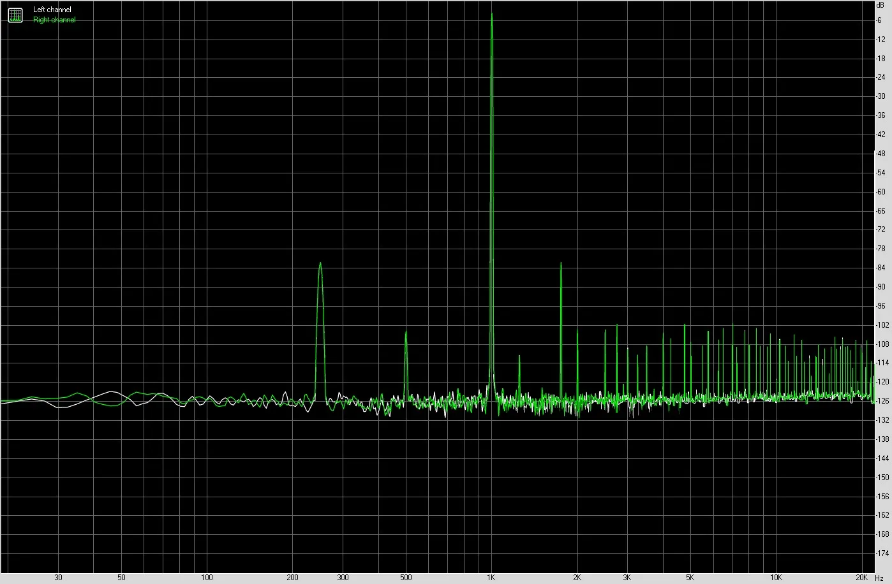Select the 'Right channel' legend label
The width and height of the screenshot is (892, 584).
pos(54,20)
